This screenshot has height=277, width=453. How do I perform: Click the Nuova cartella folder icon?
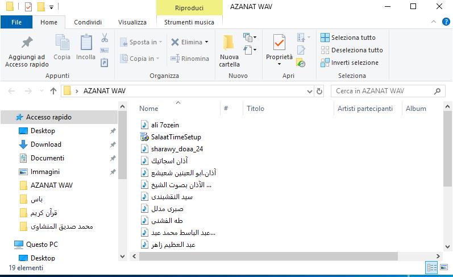pos(228,43)
